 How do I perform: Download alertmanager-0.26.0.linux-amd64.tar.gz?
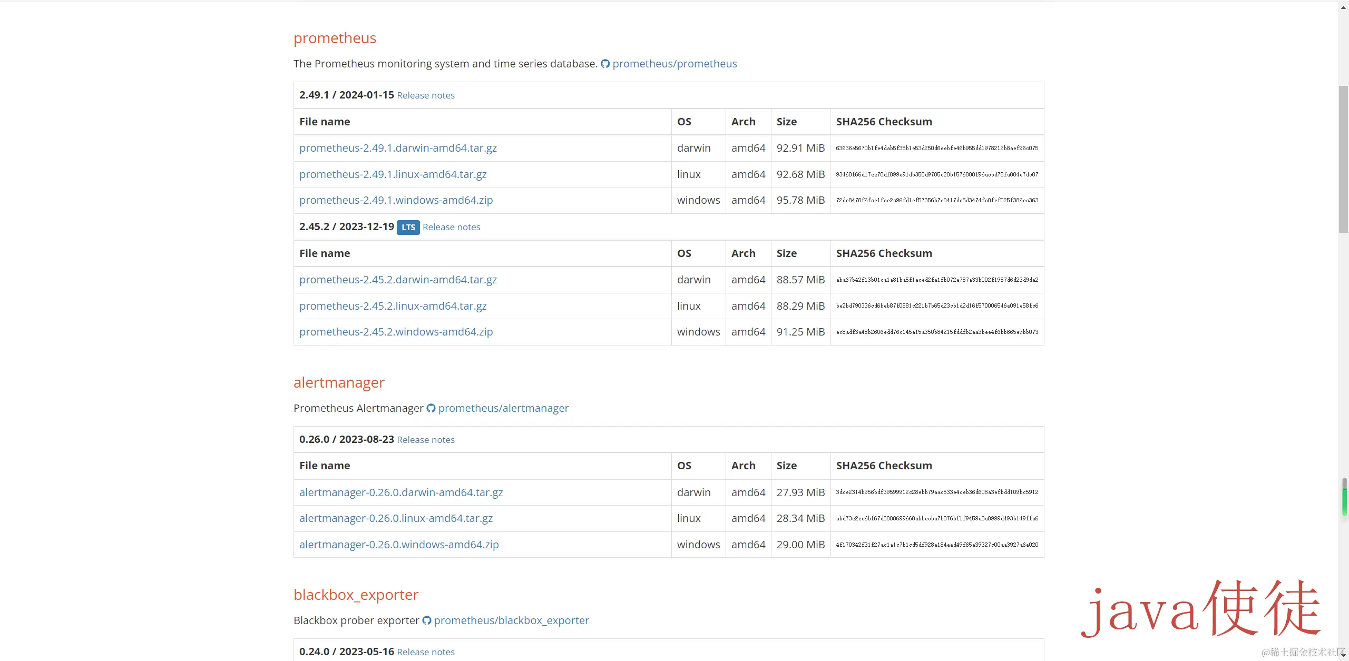(396, 518)
